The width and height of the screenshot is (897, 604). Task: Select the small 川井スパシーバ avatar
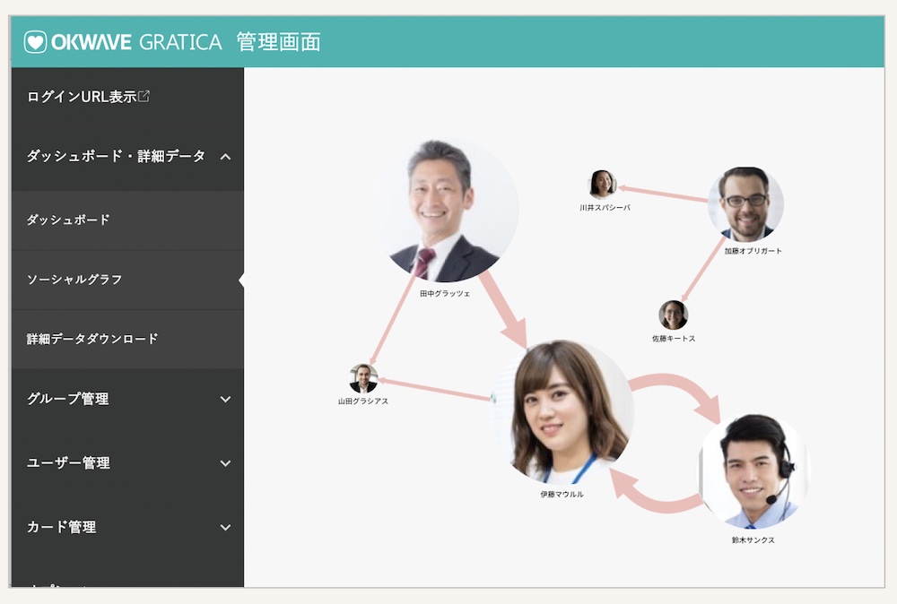click(x=603, y=185)
